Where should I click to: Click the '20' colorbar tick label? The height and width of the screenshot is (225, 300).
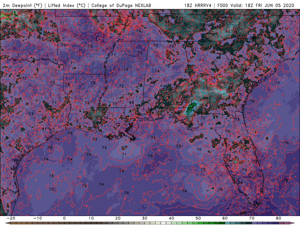(118, 218)
